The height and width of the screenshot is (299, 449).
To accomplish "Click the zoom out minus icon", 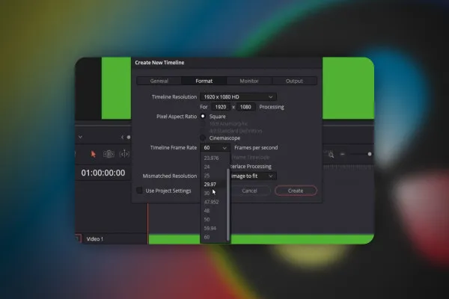I will pyautogui.click(x=342, y=154).
